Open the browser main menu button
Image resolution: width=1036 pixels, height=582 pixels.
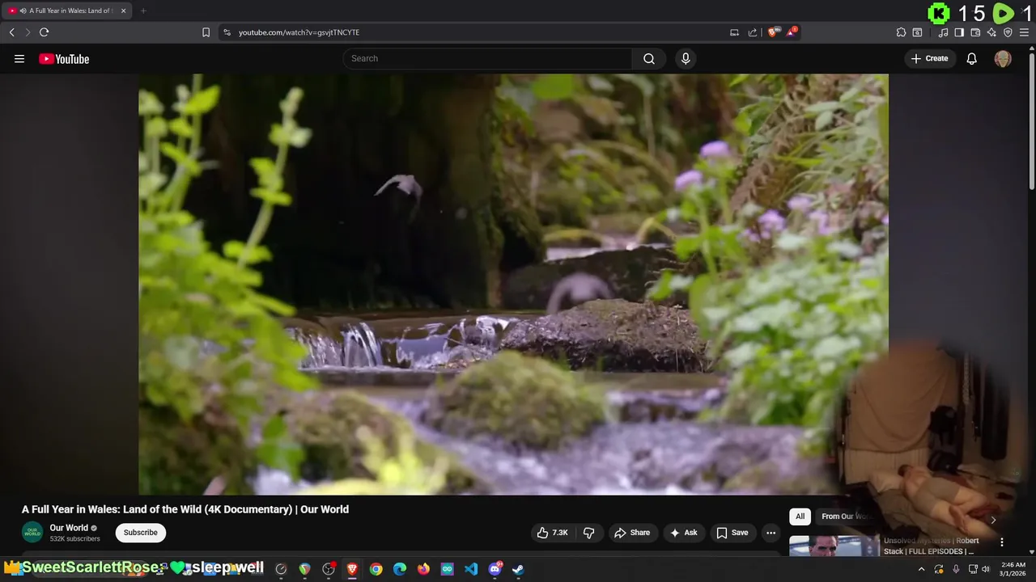tap(1024, 32)
